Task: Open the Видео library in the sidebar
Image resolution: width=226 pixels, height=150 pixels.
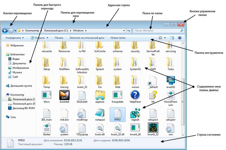Action: coord(14,59)
